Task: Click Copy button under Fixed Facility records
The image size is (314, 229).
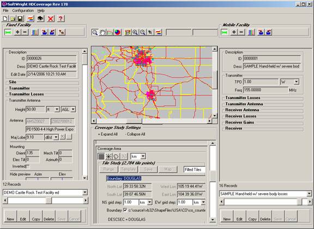Action: [36, 216]
